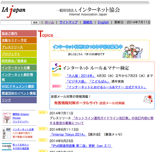Screen dimensions: 163x152
Task: Open 協会ご案内 in the sidebar
Action: tap(10, 33)
